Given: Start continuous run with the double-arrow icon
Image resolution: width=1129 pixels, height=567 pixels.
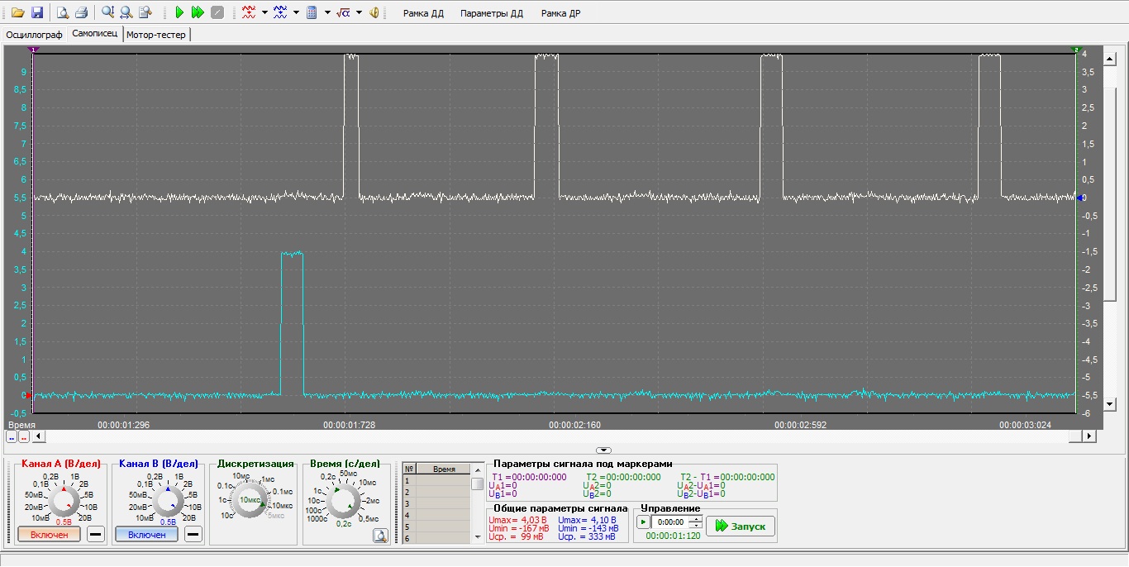Looking at the screenshot, I should point(198,12).
